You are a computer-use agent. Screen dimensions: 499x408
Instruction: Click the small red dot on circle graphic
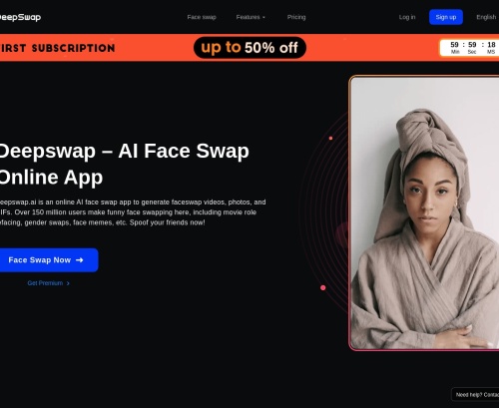[x=330, y=138]
